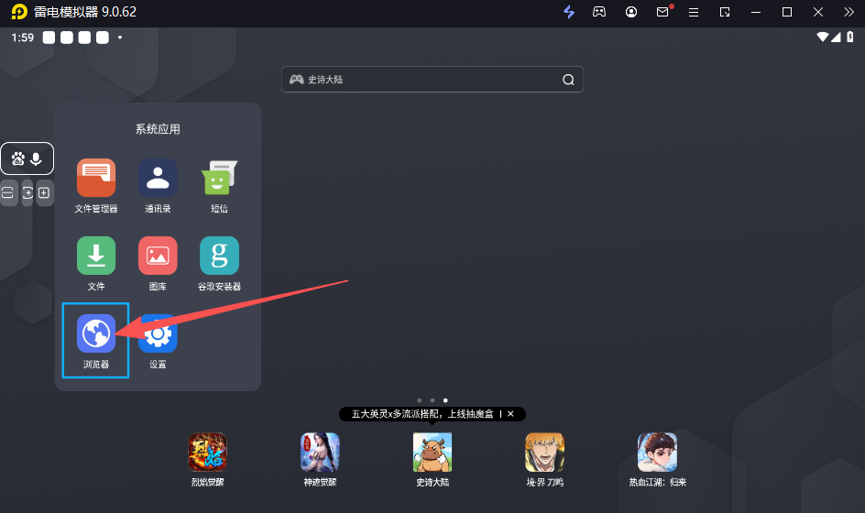Close the 五大英灵 promo tooltip
The width and height of the screenshot is (865, 513).
pyautogui.click(x=510, y=414)
